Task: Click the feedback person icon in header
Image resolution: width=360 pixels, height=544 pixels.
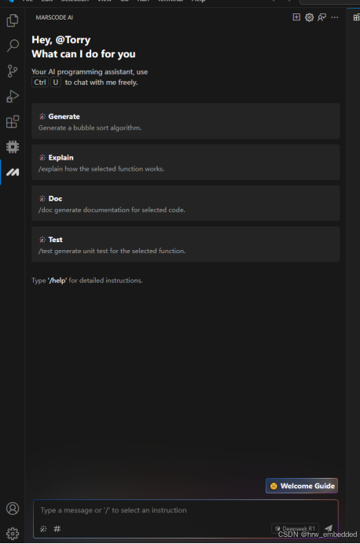Action: [321, 17]
